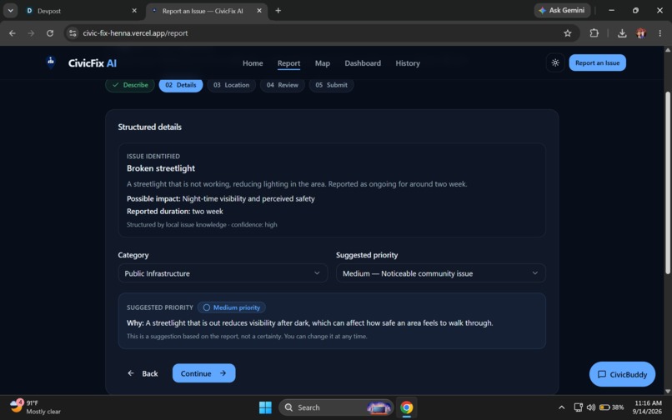The image size is (672, 420).
Task: Open the tab search dropdown arrow
Action: coord(10,11)
